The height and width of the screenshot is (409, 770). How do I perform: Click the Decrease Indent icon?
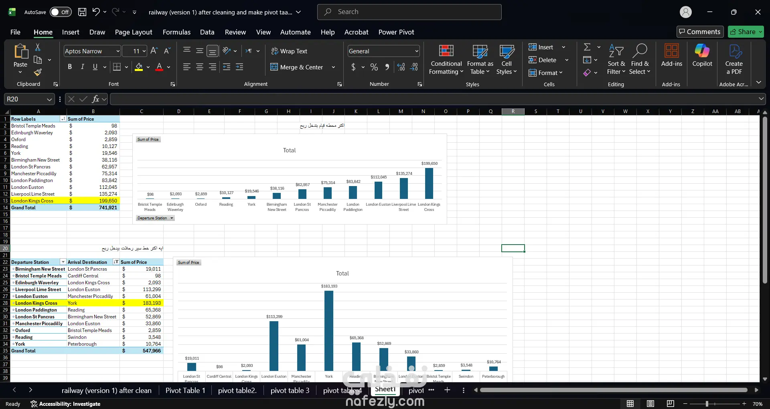(x=227, y=67)
